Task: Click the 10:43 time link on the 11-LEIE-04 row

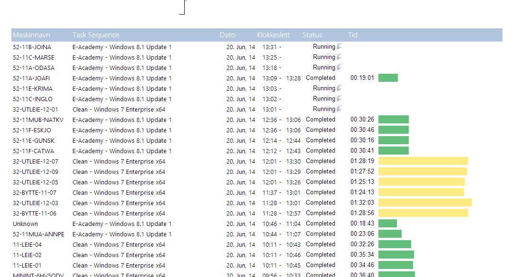Action: pyautogui.click(x=294, y=244)
